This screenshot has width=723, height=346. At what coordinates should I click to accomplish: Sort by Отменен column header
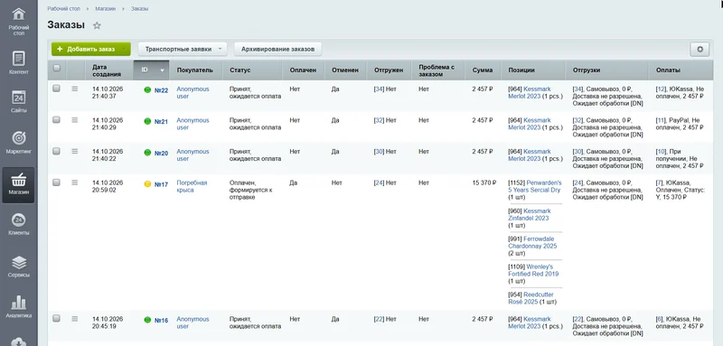[x=345, y=70]
